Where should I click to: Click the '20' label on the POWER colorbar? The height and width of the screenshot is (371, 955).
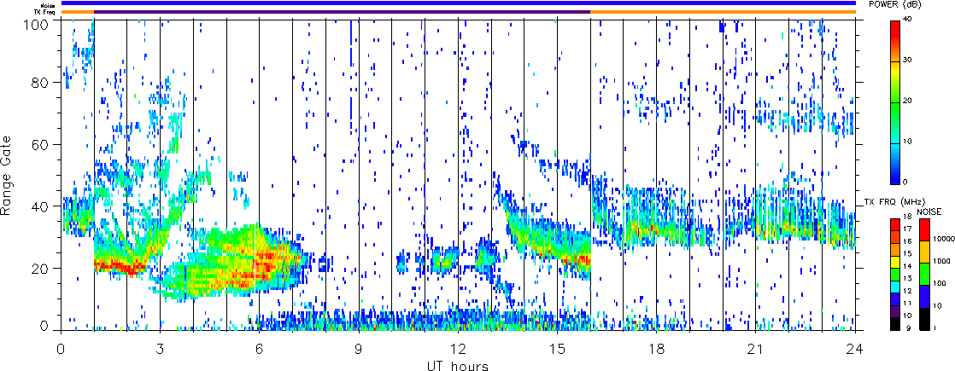[x=907, y=101]
